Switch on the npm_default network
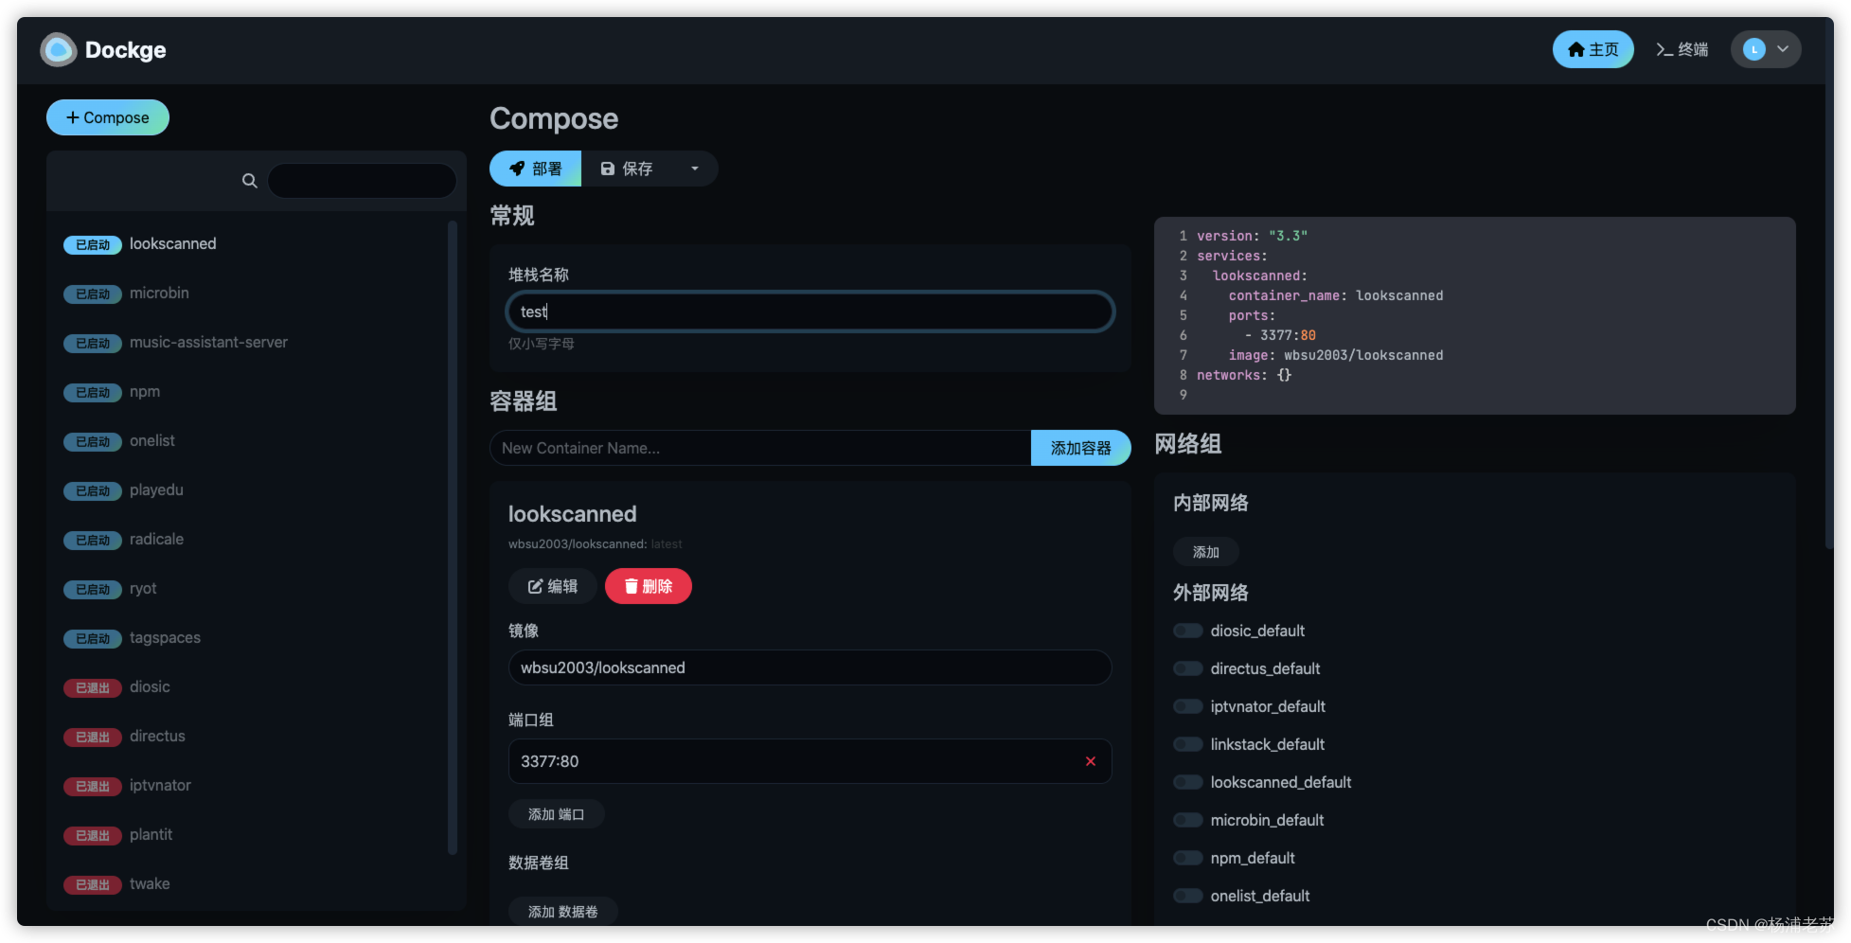 (x=1187, y=858)
